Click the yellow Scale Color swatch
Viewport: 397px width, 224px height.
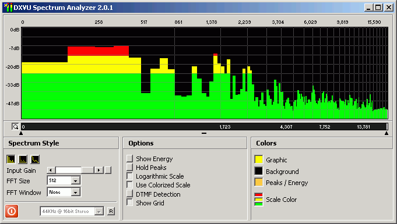259,200
